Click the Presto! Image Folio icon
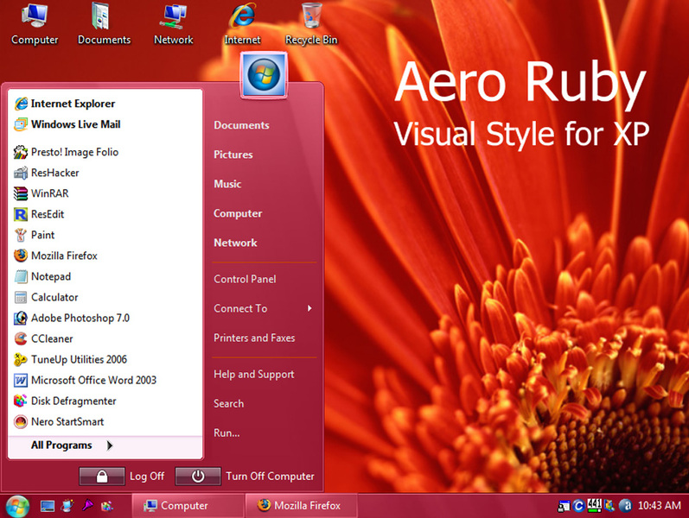 20,152
